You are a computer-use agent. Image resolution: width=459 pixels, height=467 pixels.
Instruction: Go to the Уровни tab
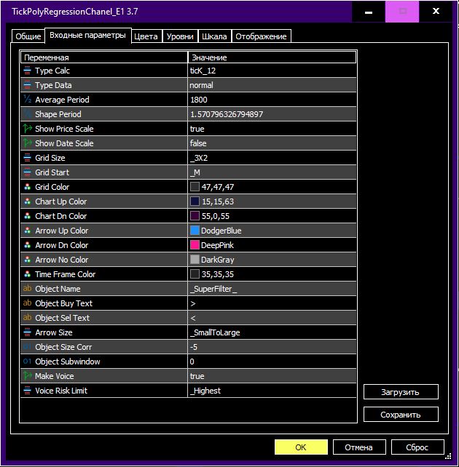(x=180, y=36)
